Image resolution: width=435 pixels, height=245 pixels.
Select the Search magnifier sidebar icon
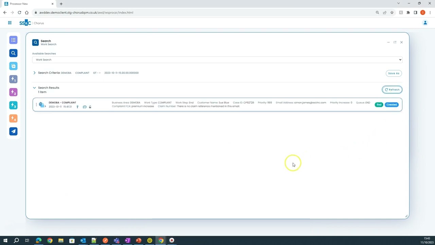[13, 53]
